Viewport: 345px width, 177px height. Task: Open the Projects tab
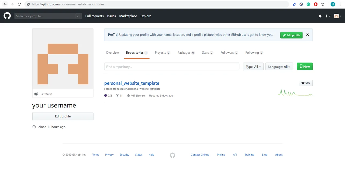[x=163, y=53]
